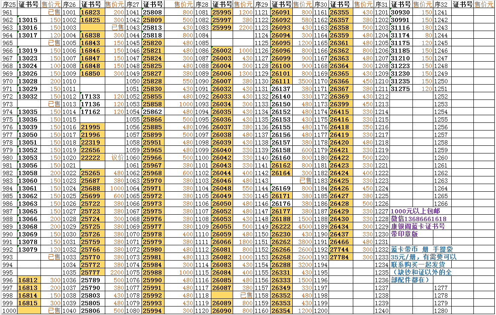Click certificate cell 26111
The height and width of the screenshot is (315, 496).
click(281, 81)
